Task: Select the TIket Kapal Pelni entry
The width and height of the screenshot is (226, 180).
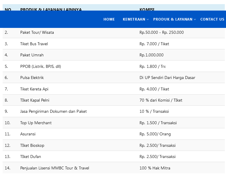Action: (x=35, y=100)
